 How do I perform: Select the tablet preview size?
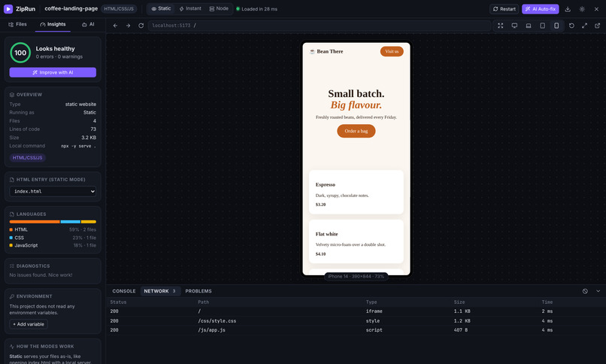(x=542, y=26)
